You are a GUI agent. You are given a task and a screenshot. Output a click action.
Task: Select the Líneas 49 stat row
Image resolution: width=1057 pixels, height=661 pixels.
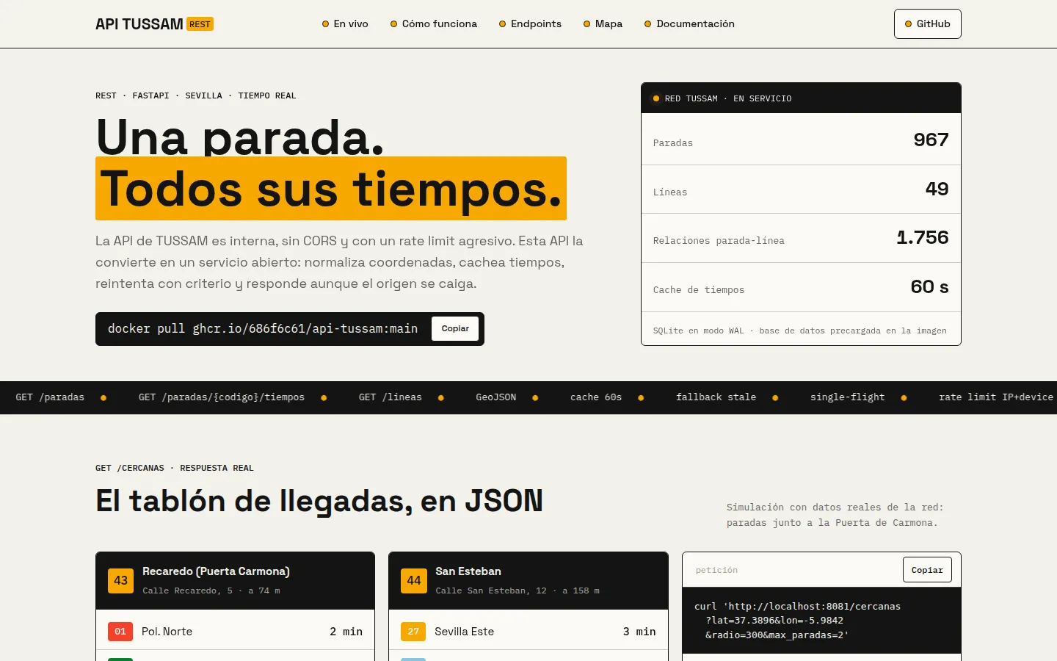801,189
